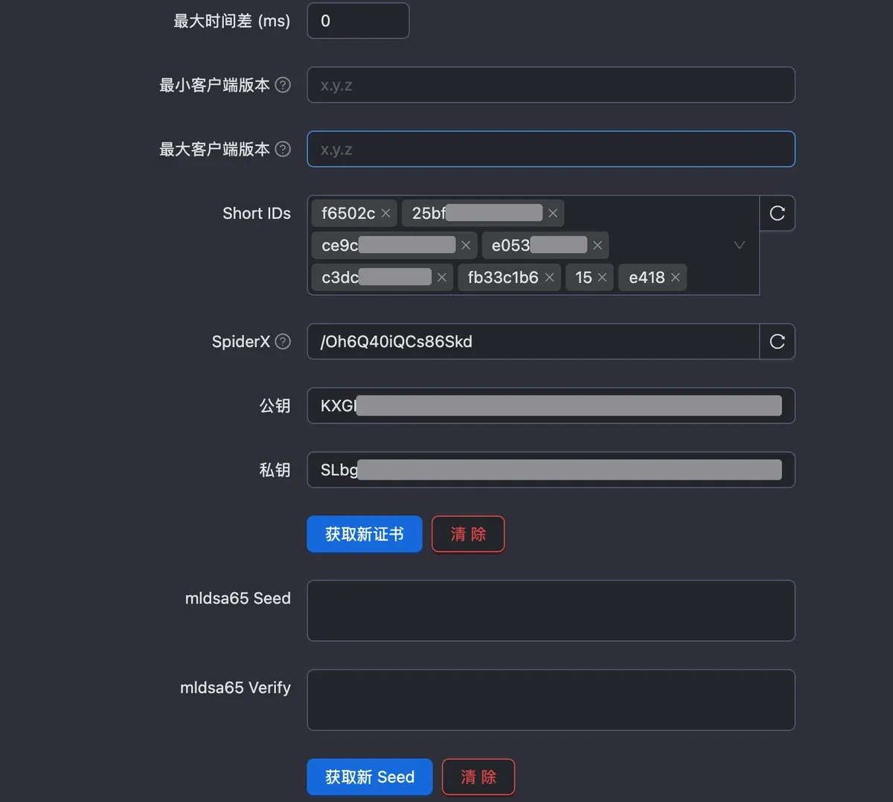The width and height of the screenshot is (893, 802).
Task: Click the 获取新证书 button
Action: pyautogui.click(x=365, y=534)
